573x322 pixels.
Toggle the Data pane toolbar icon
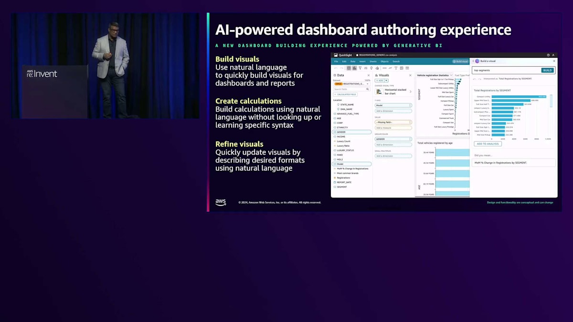pyautogui.click(x=349, y=68)
